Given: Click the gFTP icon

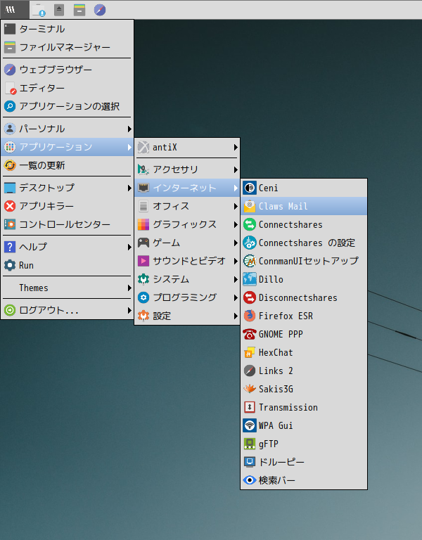Looking at the screenshot, I should (x=250, y=444).
